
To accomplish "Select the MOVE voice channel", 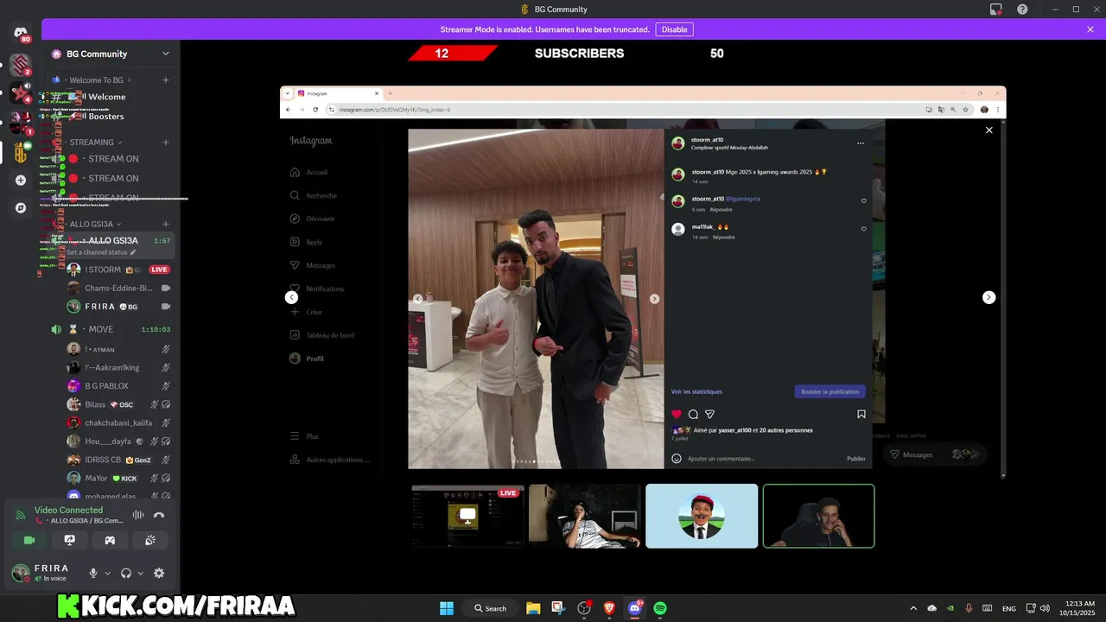I will point(111,329).
